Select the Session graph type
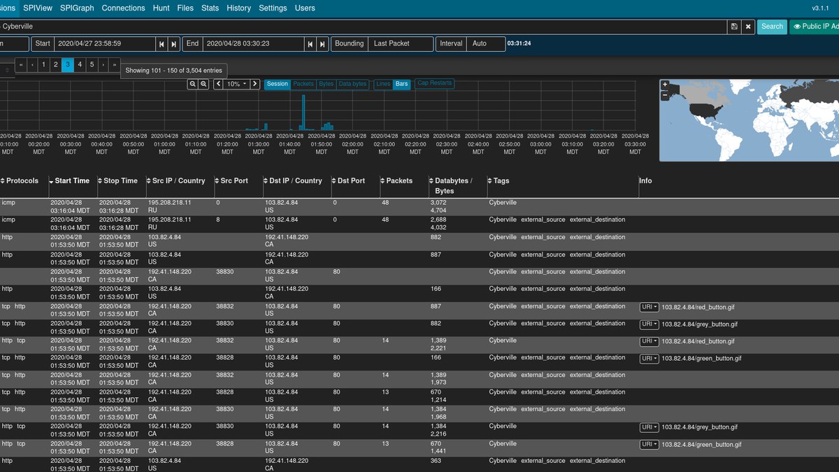This screenshot has height=472, width=839. (277, 84)
